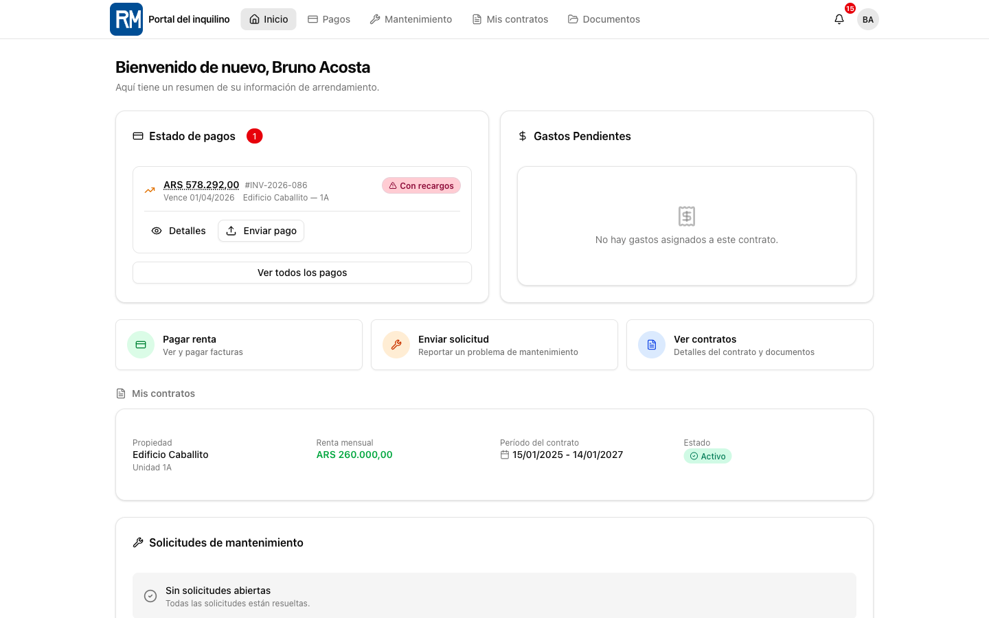This screenshot has width=989, height=618.
Task: Click the Unidad 1A text
Action: 152,468
